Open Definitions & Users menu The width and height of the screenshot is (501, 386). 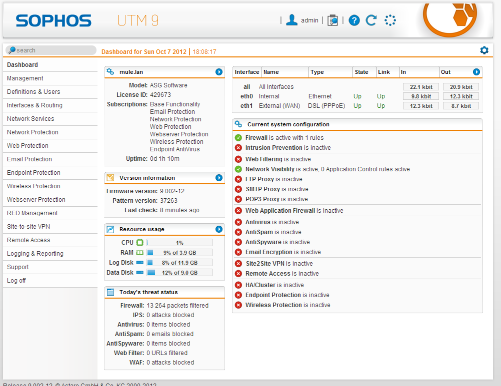pos(50,91)
